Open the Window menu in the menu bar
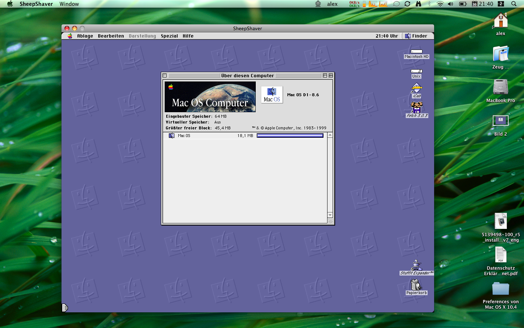Image resolution: width=524 pixels, height=328 pixels. (69, 4)
